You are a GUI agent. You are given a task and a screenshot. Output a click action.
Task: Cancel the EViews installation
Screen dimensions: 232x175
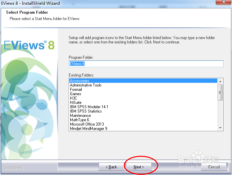214,167
